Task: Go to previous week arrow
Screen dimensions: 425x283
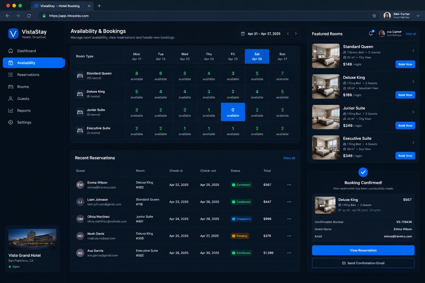Action: (x=288, y=34)
